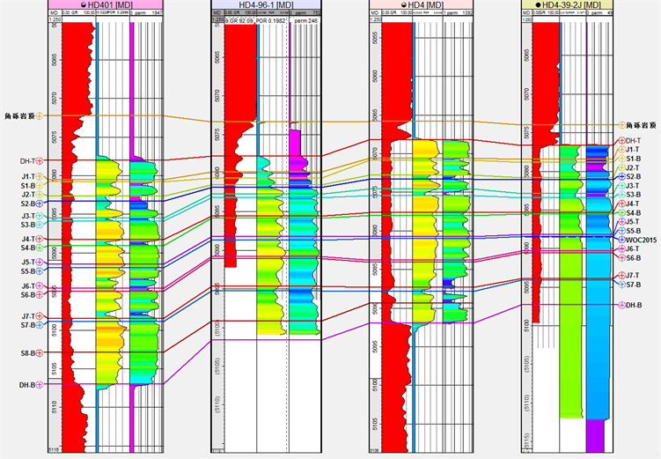This screenshot has height=459, width=661.
Task: Click the 角砾岩顶 marker icon on left side
Action: 40,116
